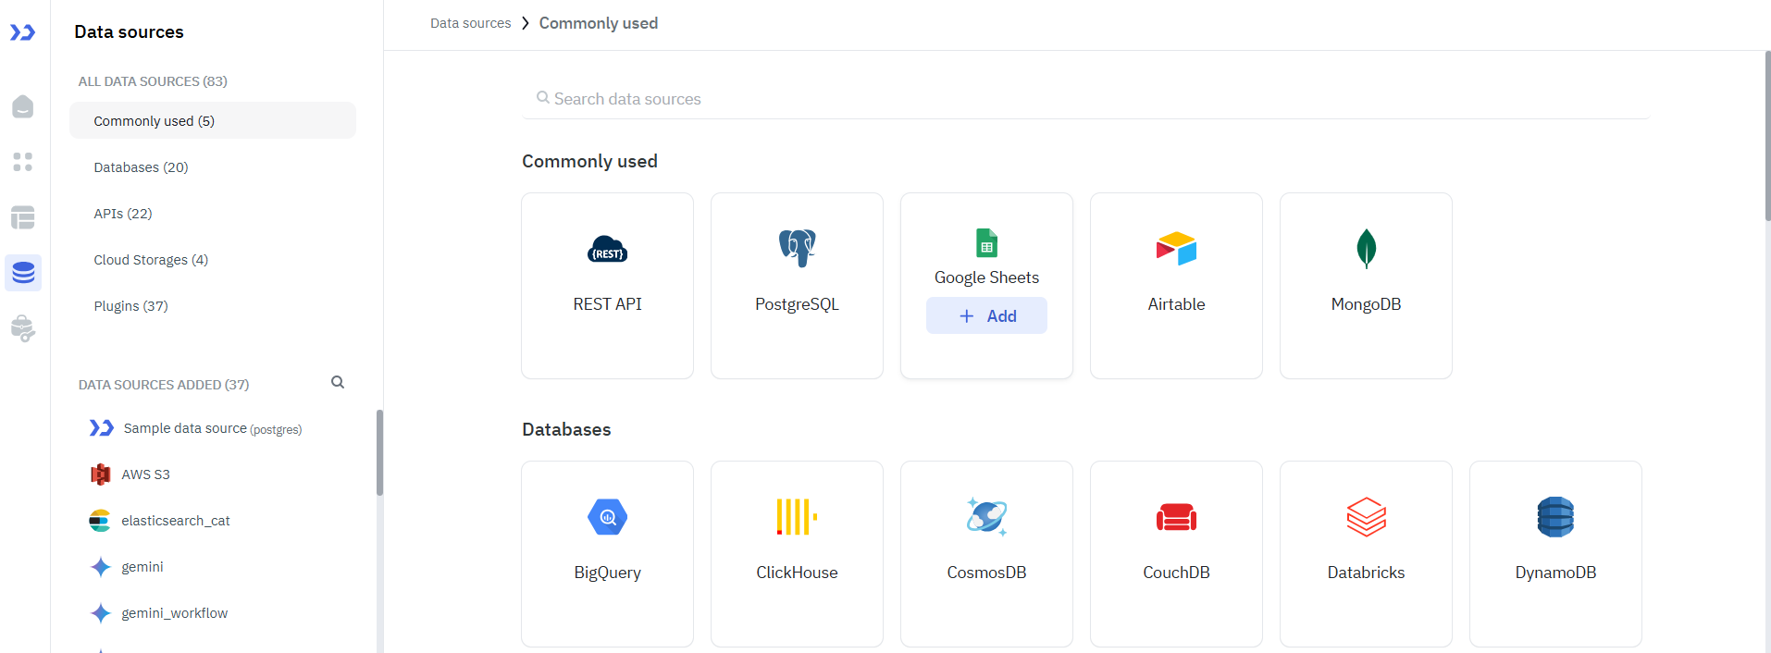This screenshot has height=653, width=1771.
Task: Select the elasticsearch_cat data source
Action: 175,521
